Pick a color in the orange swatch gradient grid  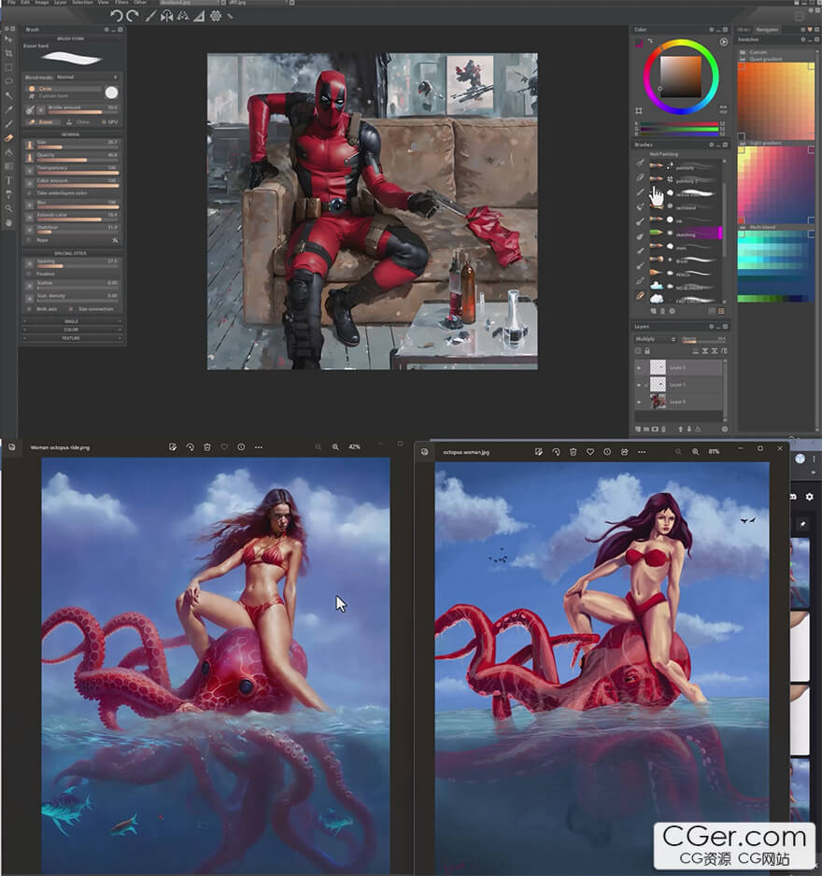[775, 101]
